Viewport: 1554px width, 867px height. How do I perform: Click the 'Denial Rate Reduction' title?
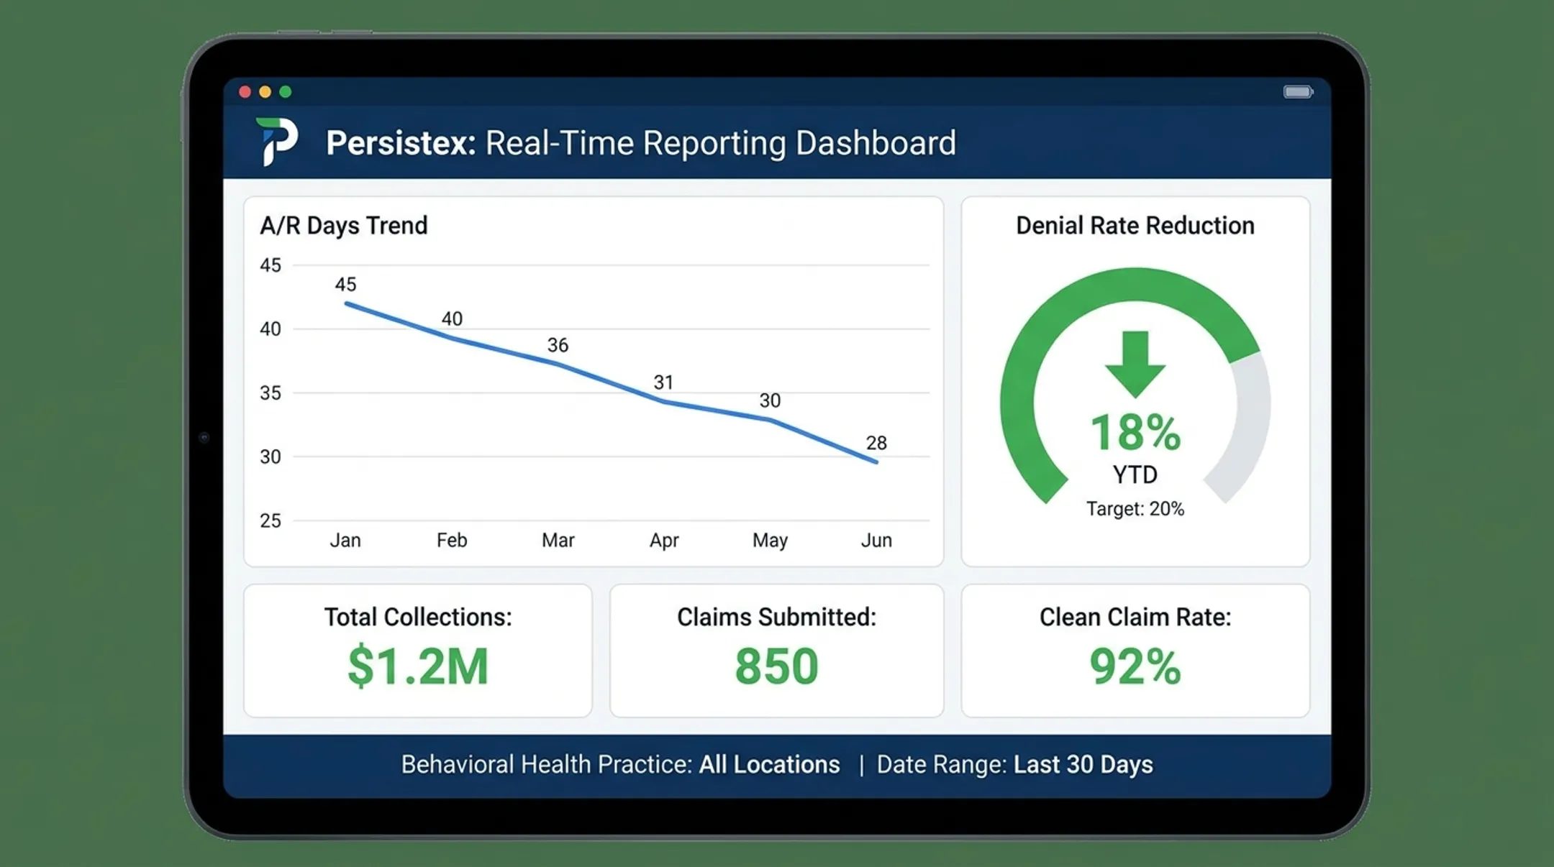point(1135,226)
